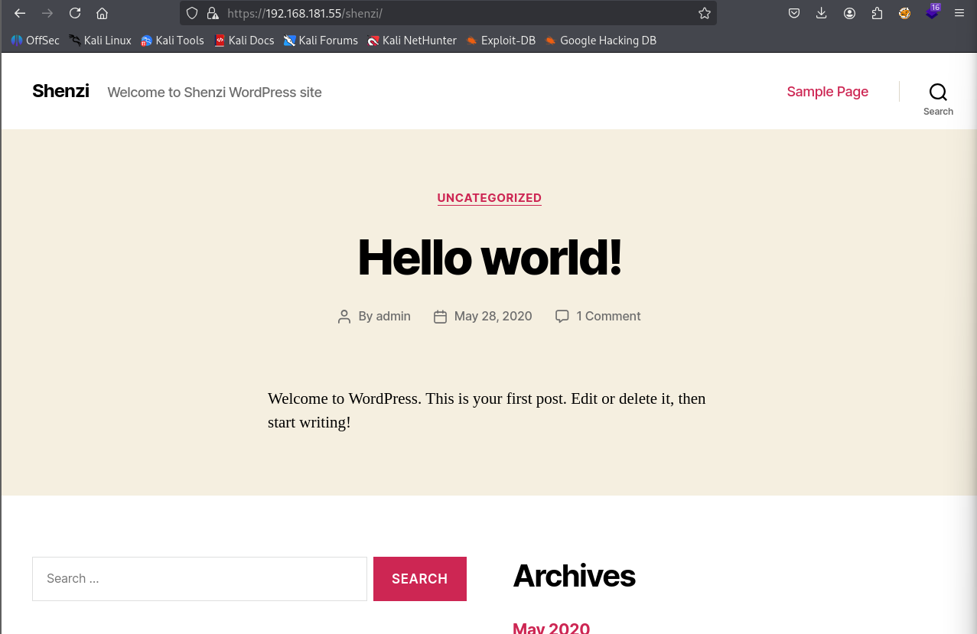Screen dimensions: 977x634
Task: Open the Exploit-DB bookmark
Action: (500, 41)
